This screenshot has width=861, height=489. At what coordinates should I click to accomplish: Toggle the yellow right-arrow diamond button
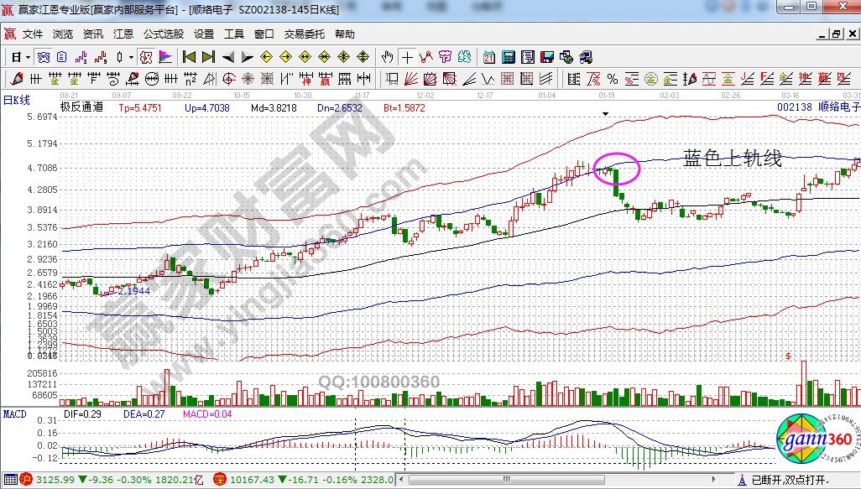[x=285, y=57]
